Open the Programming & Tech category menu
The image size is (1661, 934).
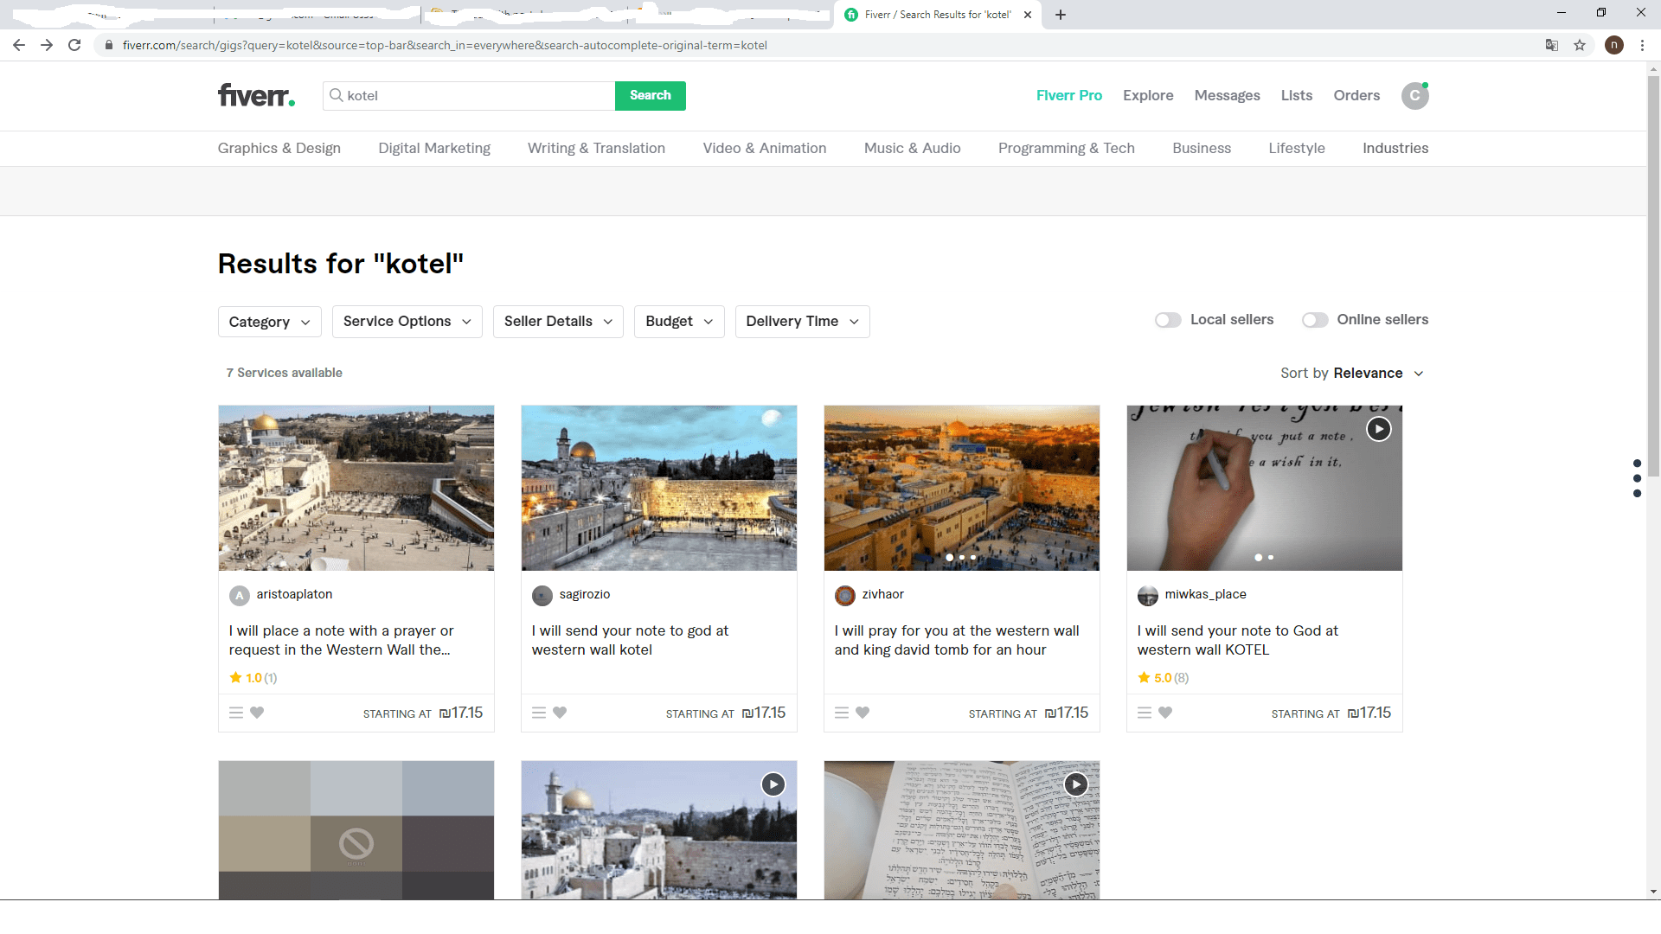(1066, 148)
